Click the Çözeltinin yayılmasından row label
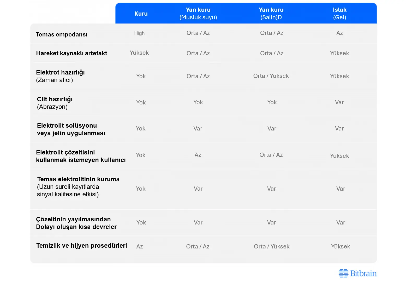Image resolution: width=406 pixels, height=281 pixels. coord(76,223)
